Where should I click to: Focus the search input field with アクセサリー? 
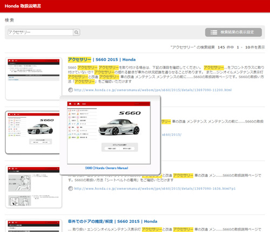(x=40, y=32)
